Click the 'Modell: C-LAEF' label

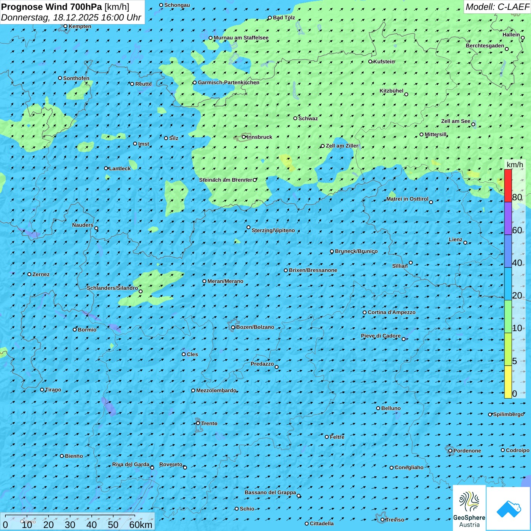point(497,7)
